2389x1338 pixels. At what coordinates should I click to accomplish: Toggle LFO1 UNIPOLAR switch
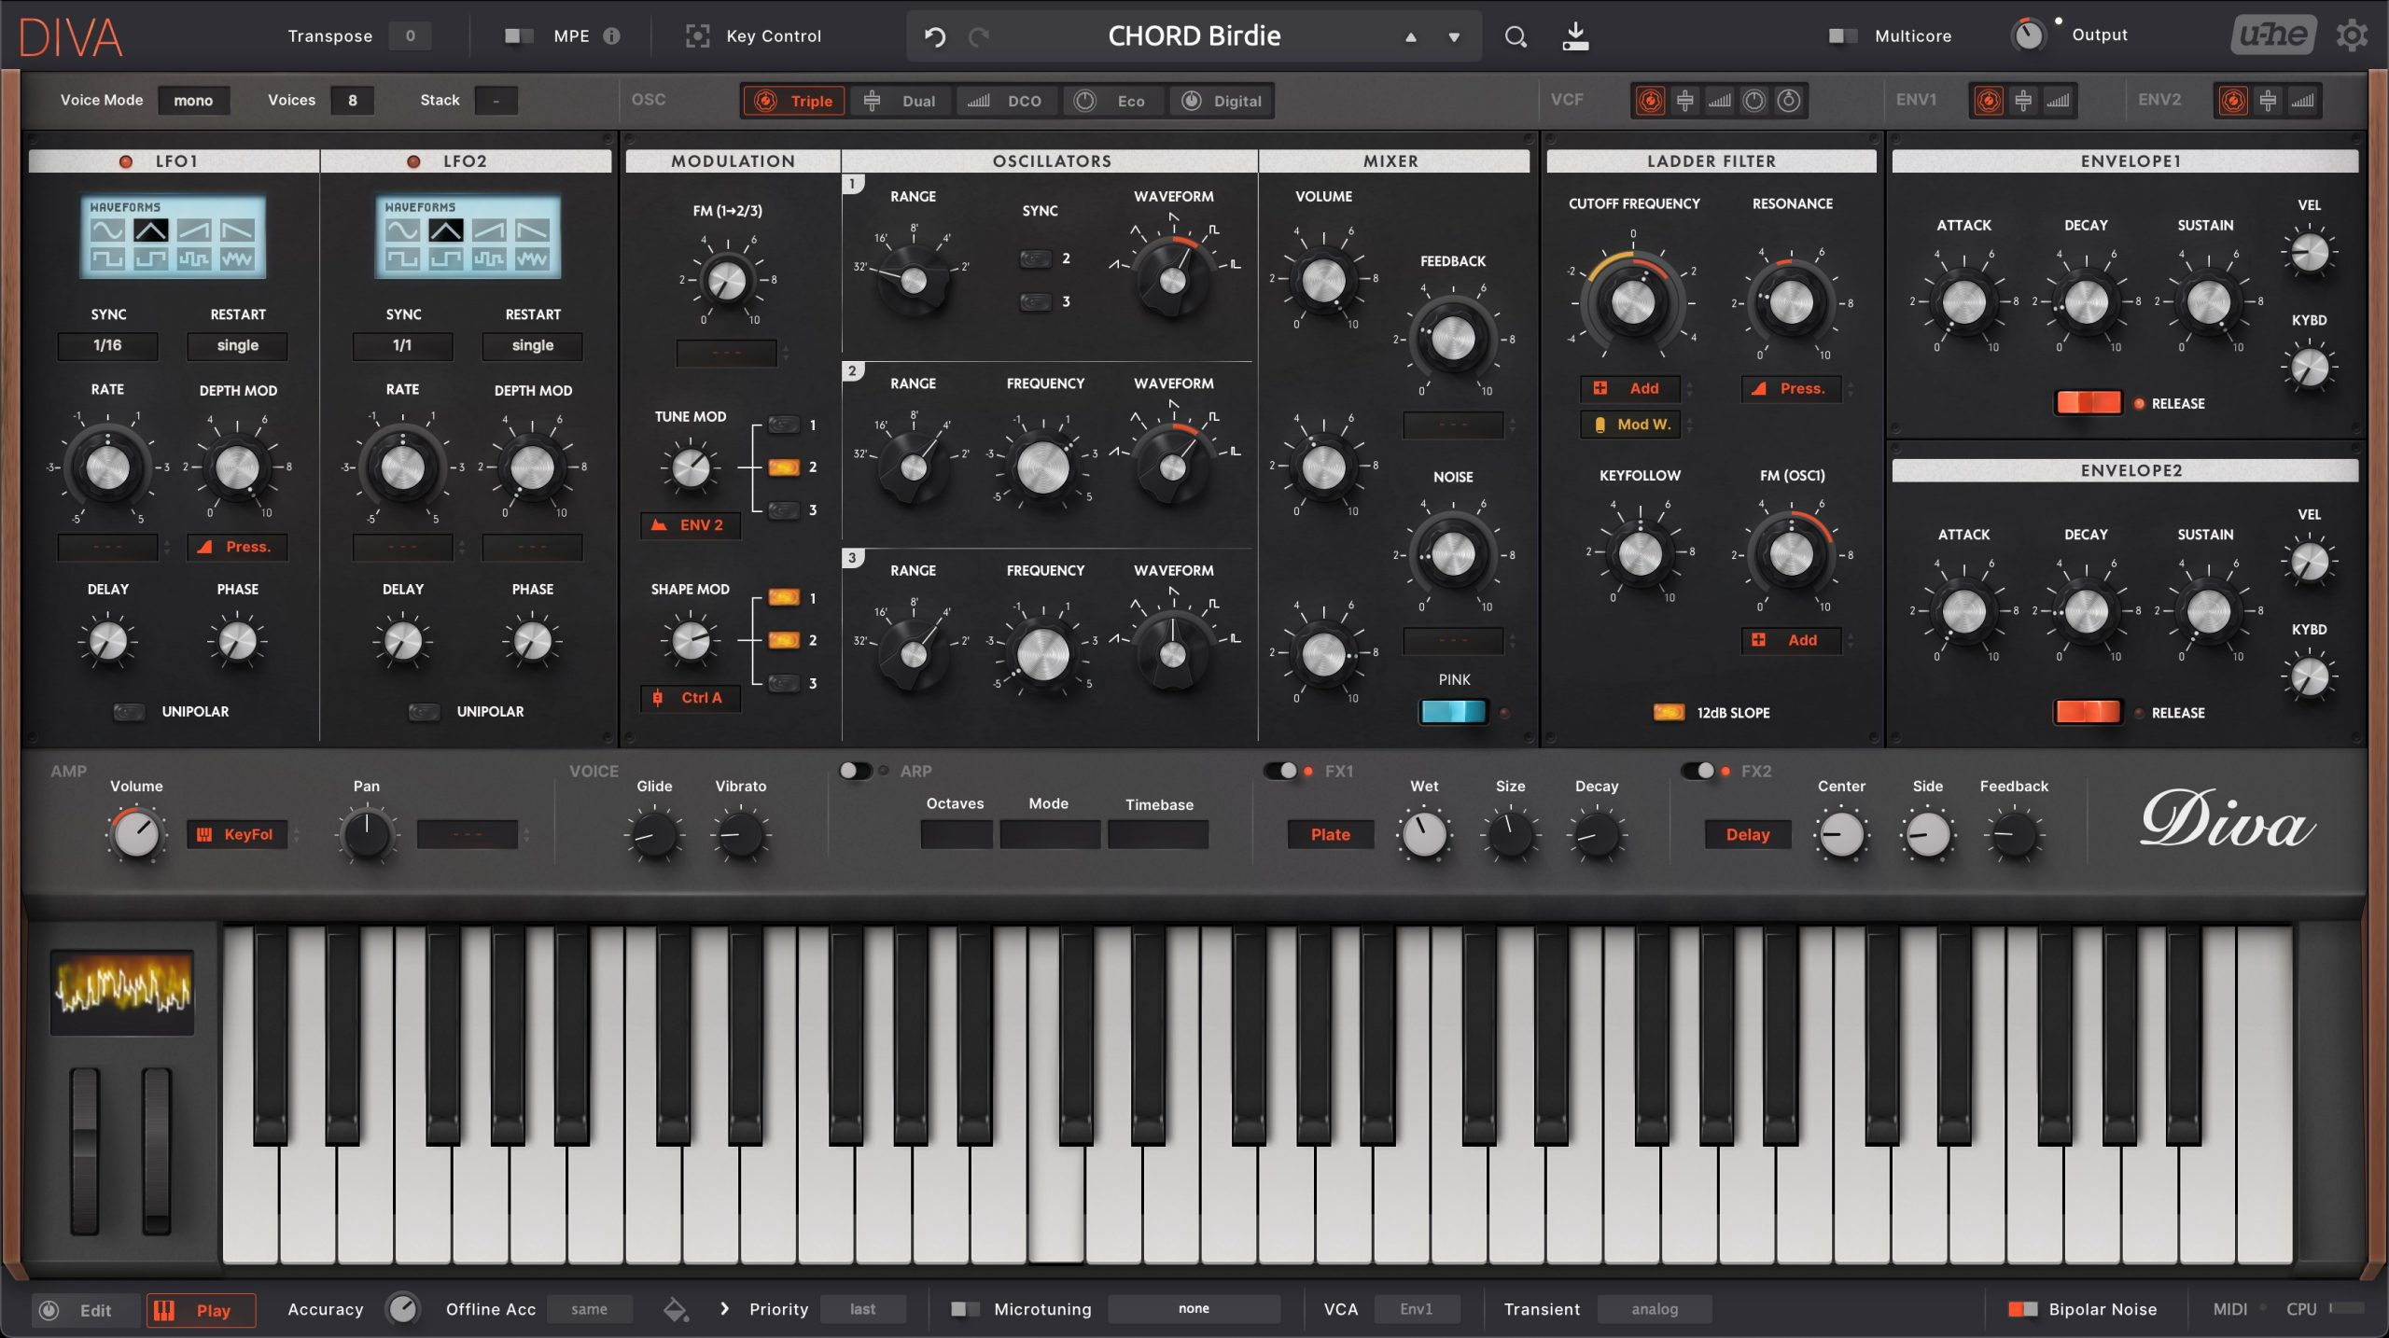point(129,712)
